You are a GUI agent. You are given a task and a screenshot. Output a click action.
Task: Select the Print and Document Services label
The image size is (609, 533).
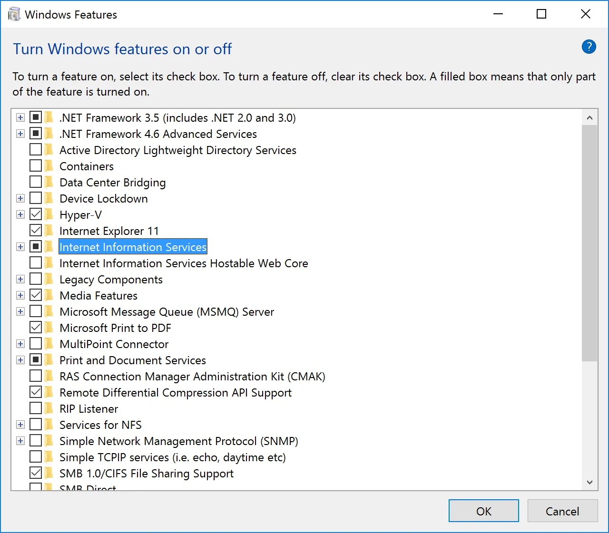click(133, 360)
